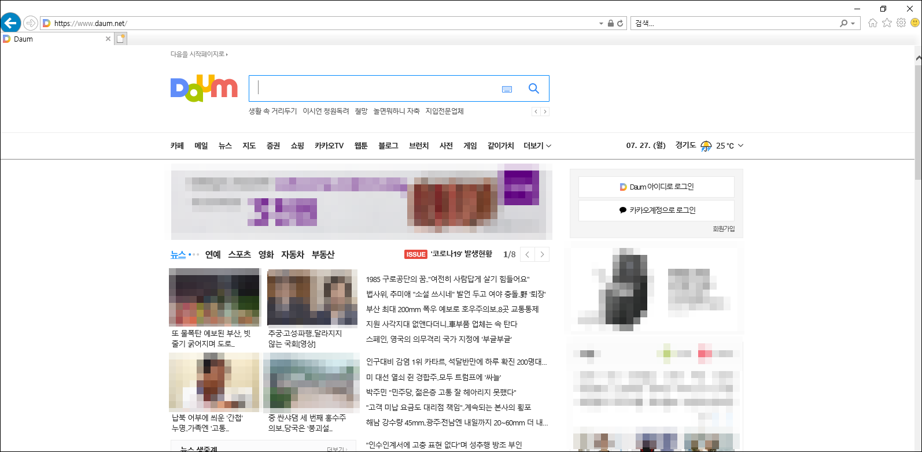Open the 지도 menu item
Image resolution: width=922 pixels, height=452 pixels.
[249, 146]
